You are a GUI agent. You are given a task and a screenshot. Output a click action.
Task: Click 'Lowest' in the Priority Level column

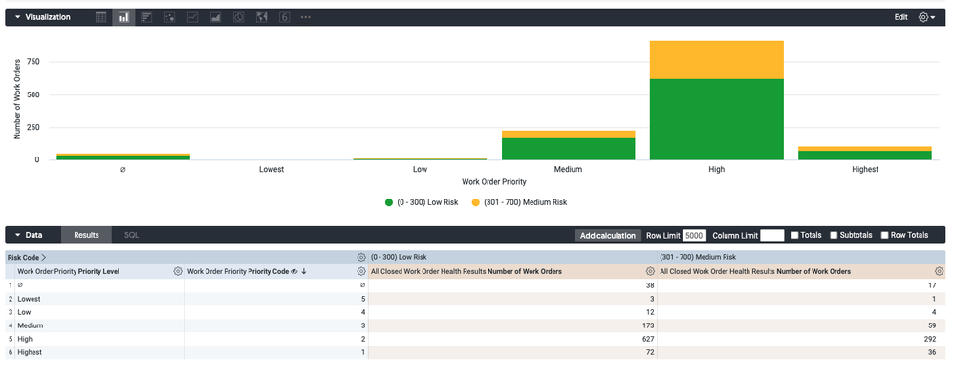[29, 299]
